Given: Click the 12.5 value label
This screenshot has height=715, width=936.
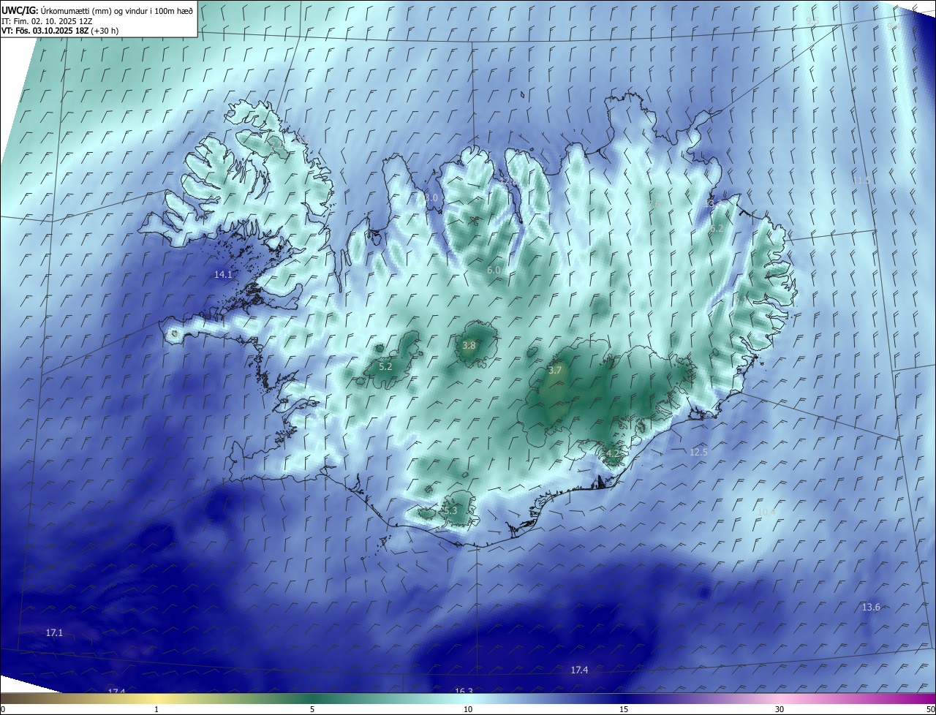Looking at the screenshot, I should 698,453.
